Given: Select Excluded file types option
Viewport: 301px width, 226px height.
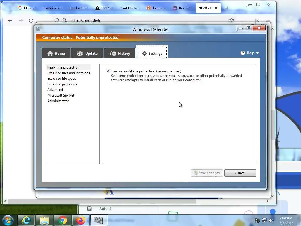Looking at the screenshot, I should tap(61, 78).
